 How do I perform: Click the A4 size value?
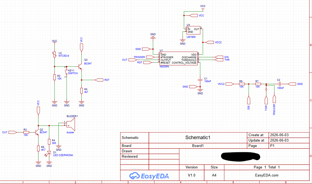(214, 175)
